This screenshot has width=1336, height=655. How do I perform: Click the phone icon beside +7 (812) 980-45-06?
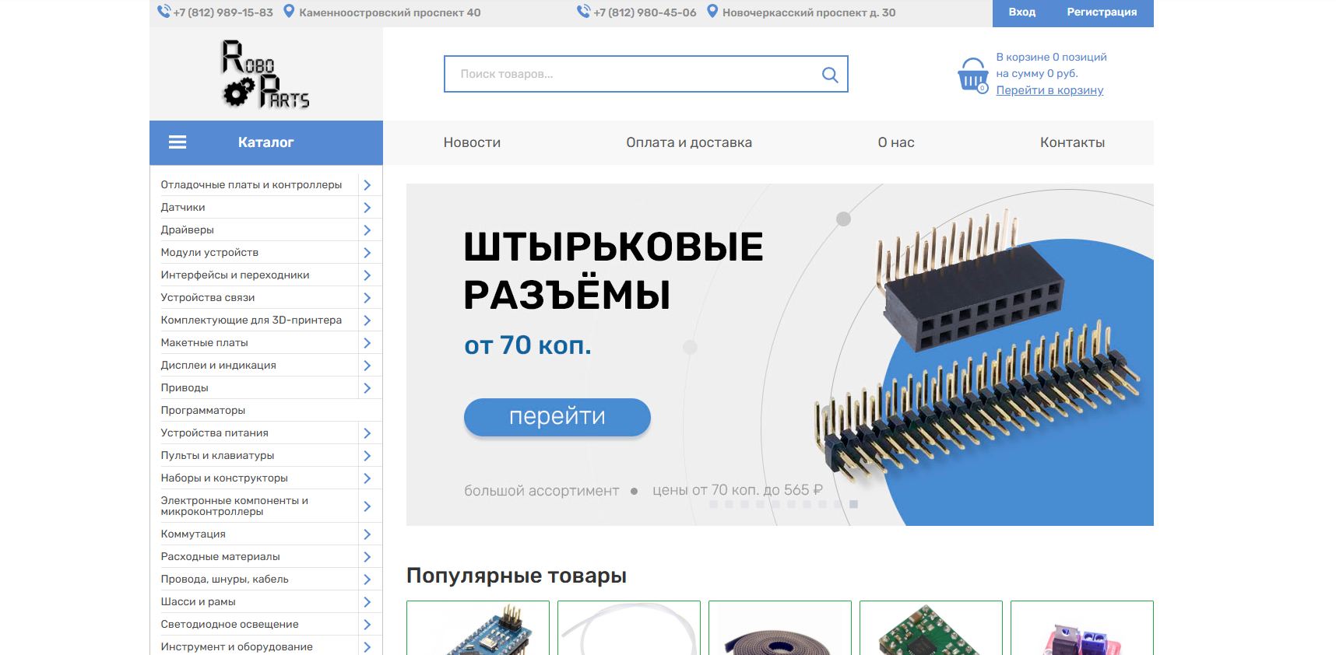(x=584, y=12)
